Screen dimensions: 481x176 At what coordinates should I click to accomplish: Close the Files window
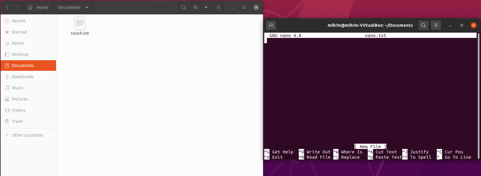coord(256,7)
